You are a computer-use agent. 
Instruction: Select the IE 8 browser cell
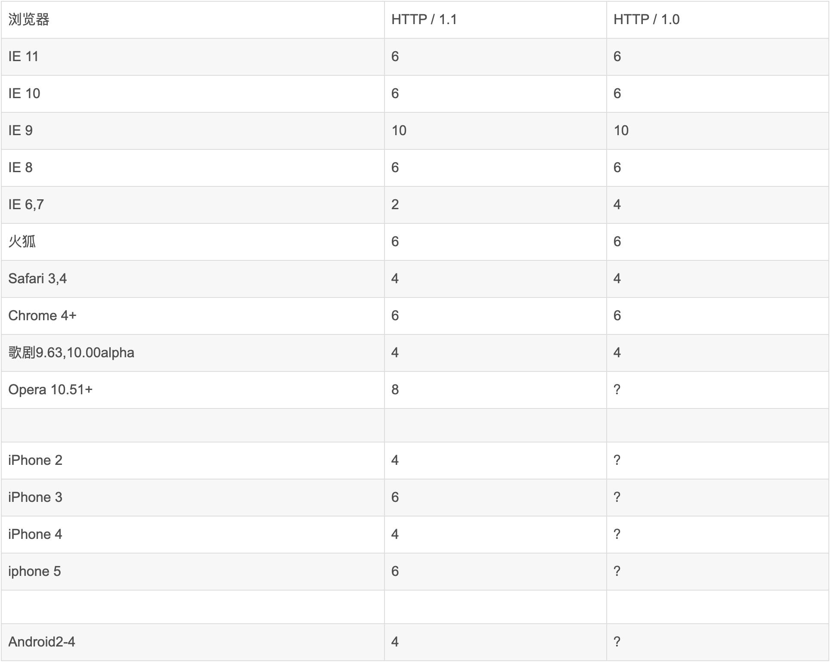coord(21,167)
